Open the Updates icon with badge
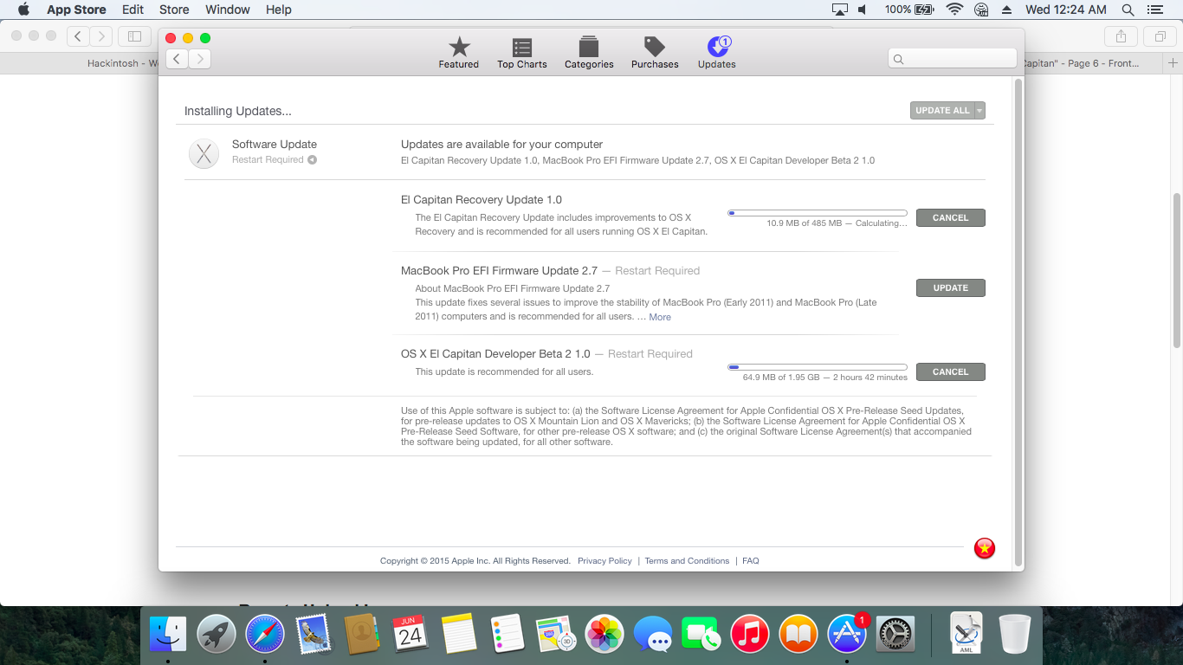This screenshot has width=1183, height=665. [717, 48]
